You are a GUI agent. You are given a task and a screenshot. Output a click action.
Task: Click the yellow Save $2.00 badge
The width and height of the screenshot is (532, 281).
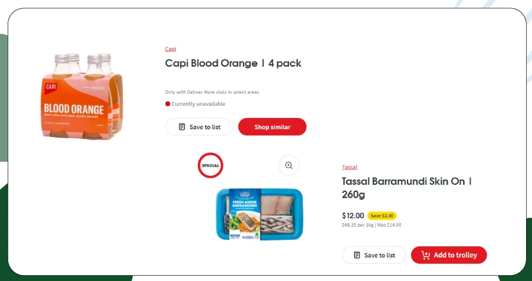point(382,215)
